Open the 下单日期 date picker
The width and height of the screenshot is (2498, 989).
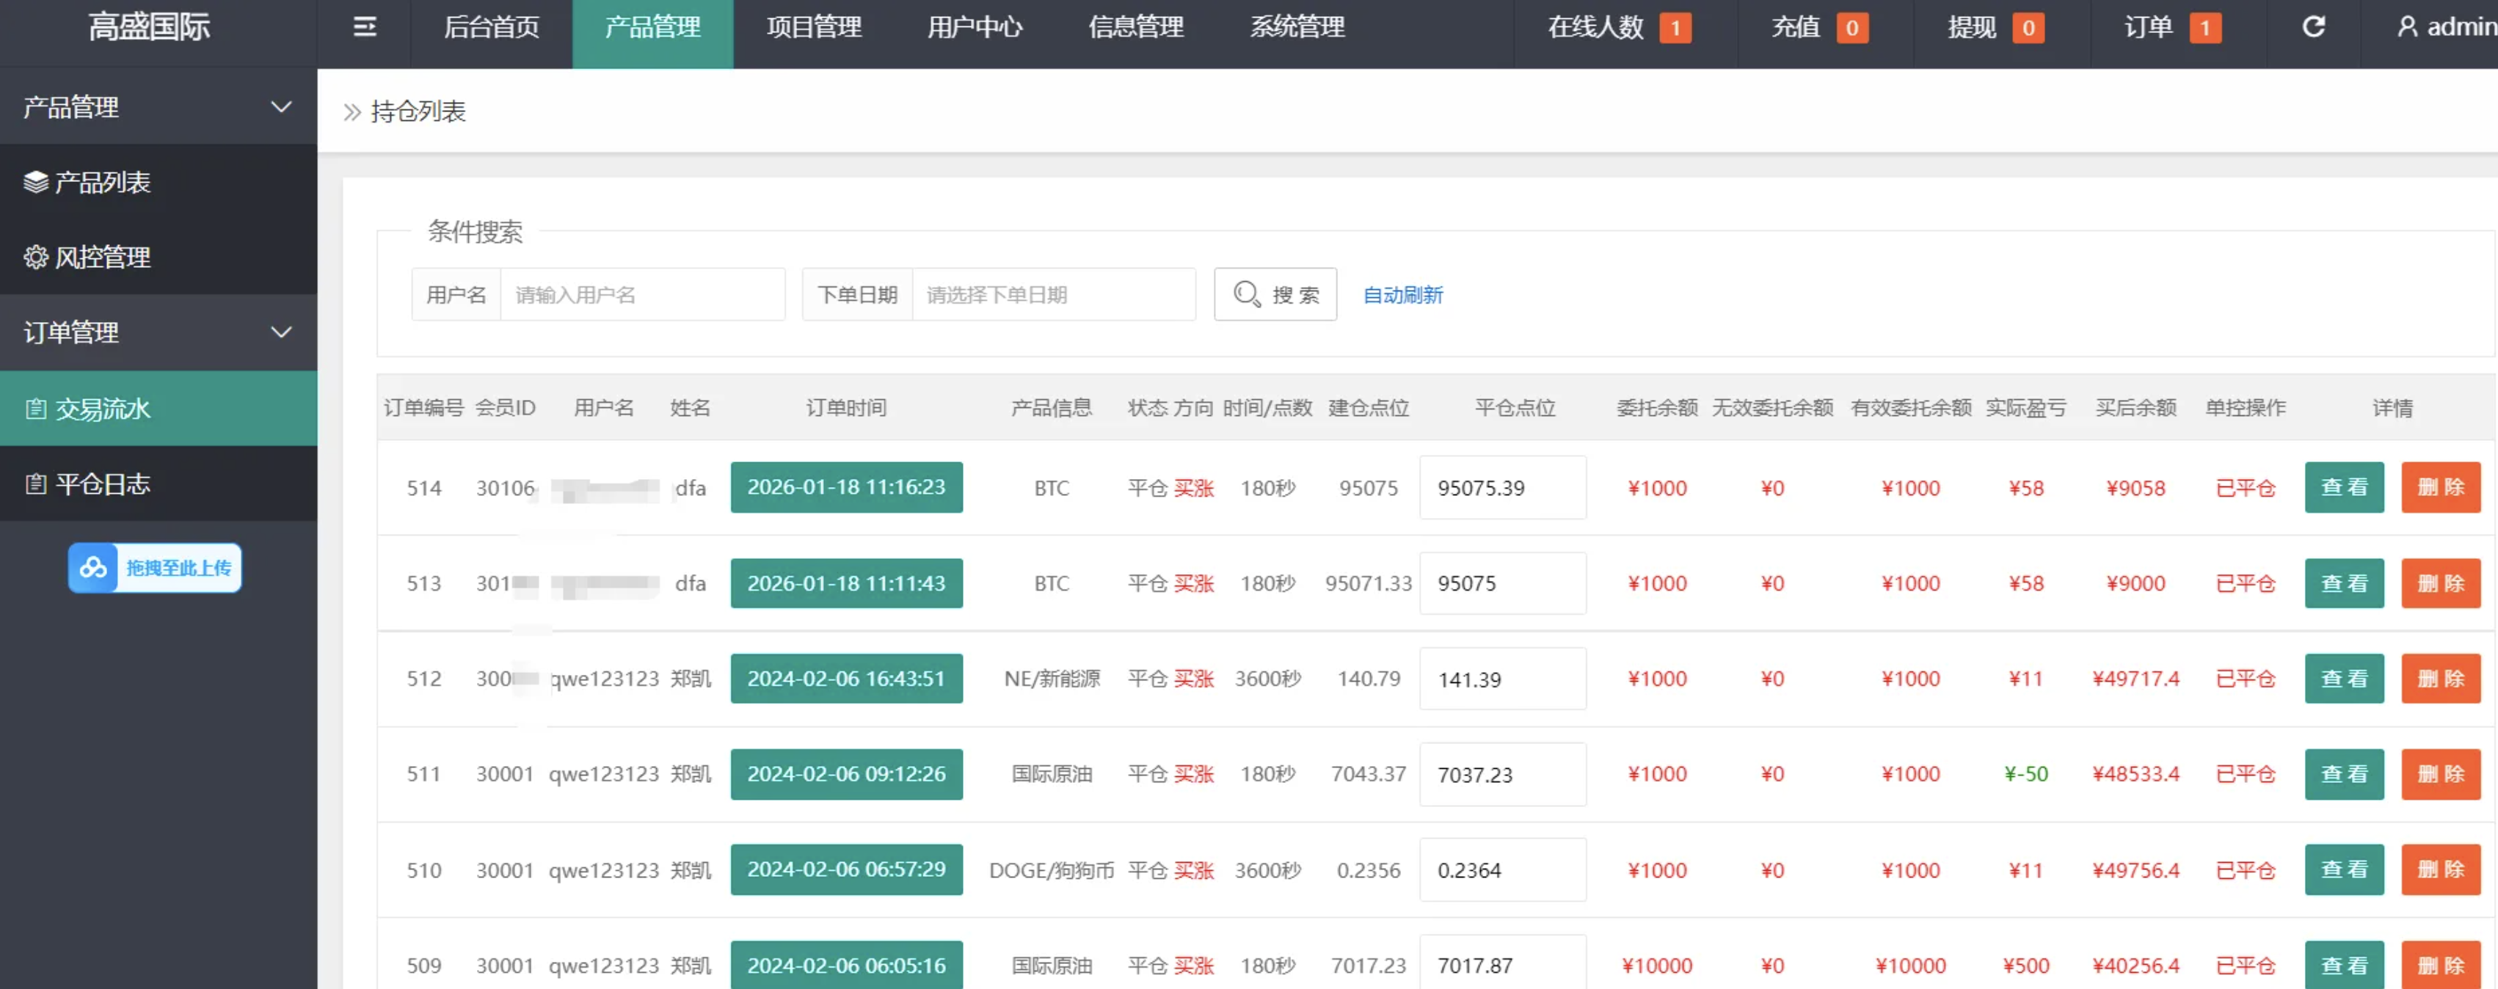1054,293
